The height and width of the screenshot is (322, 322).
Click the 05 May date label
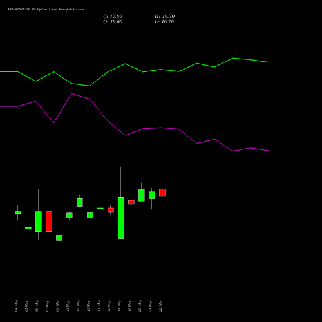point(27,306)
